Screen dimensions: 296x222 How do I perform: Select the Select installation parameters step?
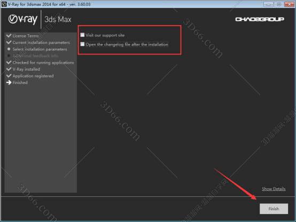coord(40,49)
